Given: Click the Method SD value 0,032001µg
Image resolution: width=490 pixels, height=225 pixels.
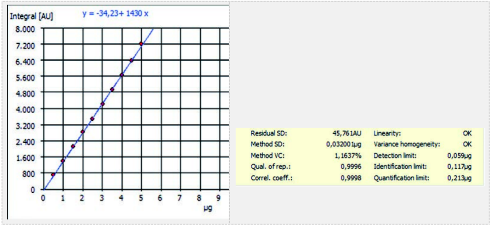Looking at the screenshot, I should [x=343, y=144].
